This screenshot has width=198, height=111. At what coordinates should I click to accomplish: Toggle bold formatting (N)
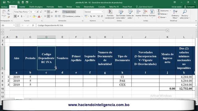15,16
